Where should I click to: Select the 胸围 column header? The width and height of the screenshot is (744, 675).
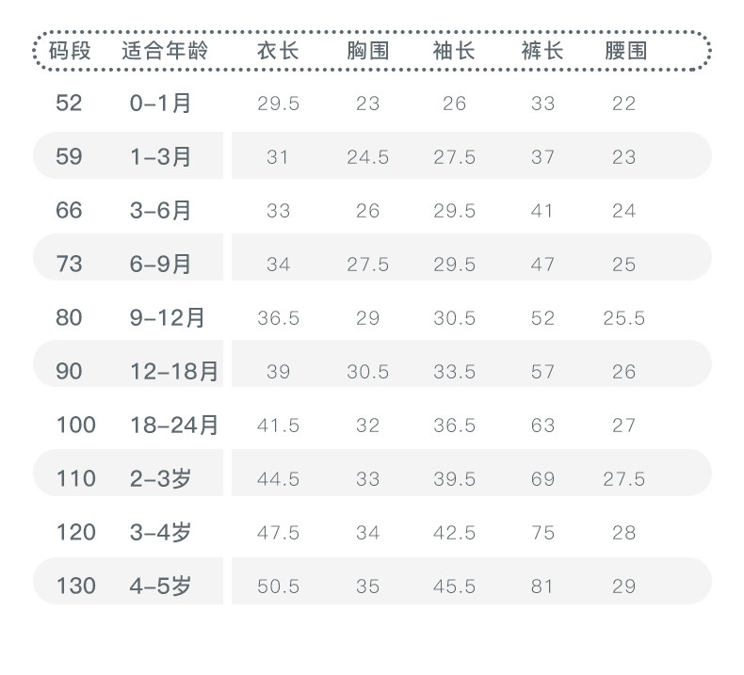(367, 51)
